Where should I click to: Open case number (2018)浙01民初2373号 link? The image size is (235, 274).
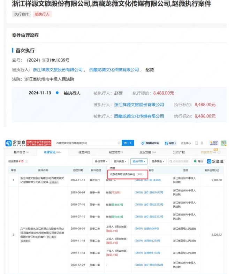click(x=149, y=204)
